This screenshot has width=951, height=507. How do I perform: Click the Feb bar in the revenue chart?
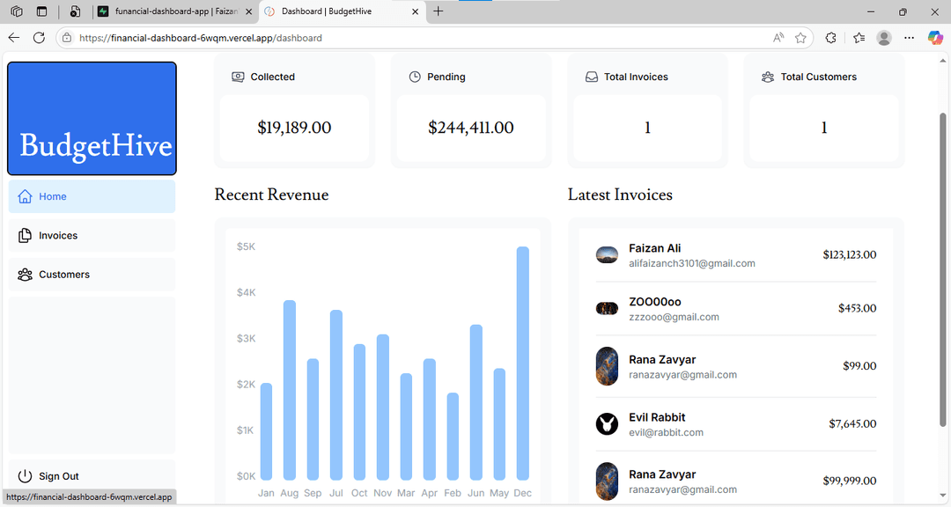pos(453,437)
